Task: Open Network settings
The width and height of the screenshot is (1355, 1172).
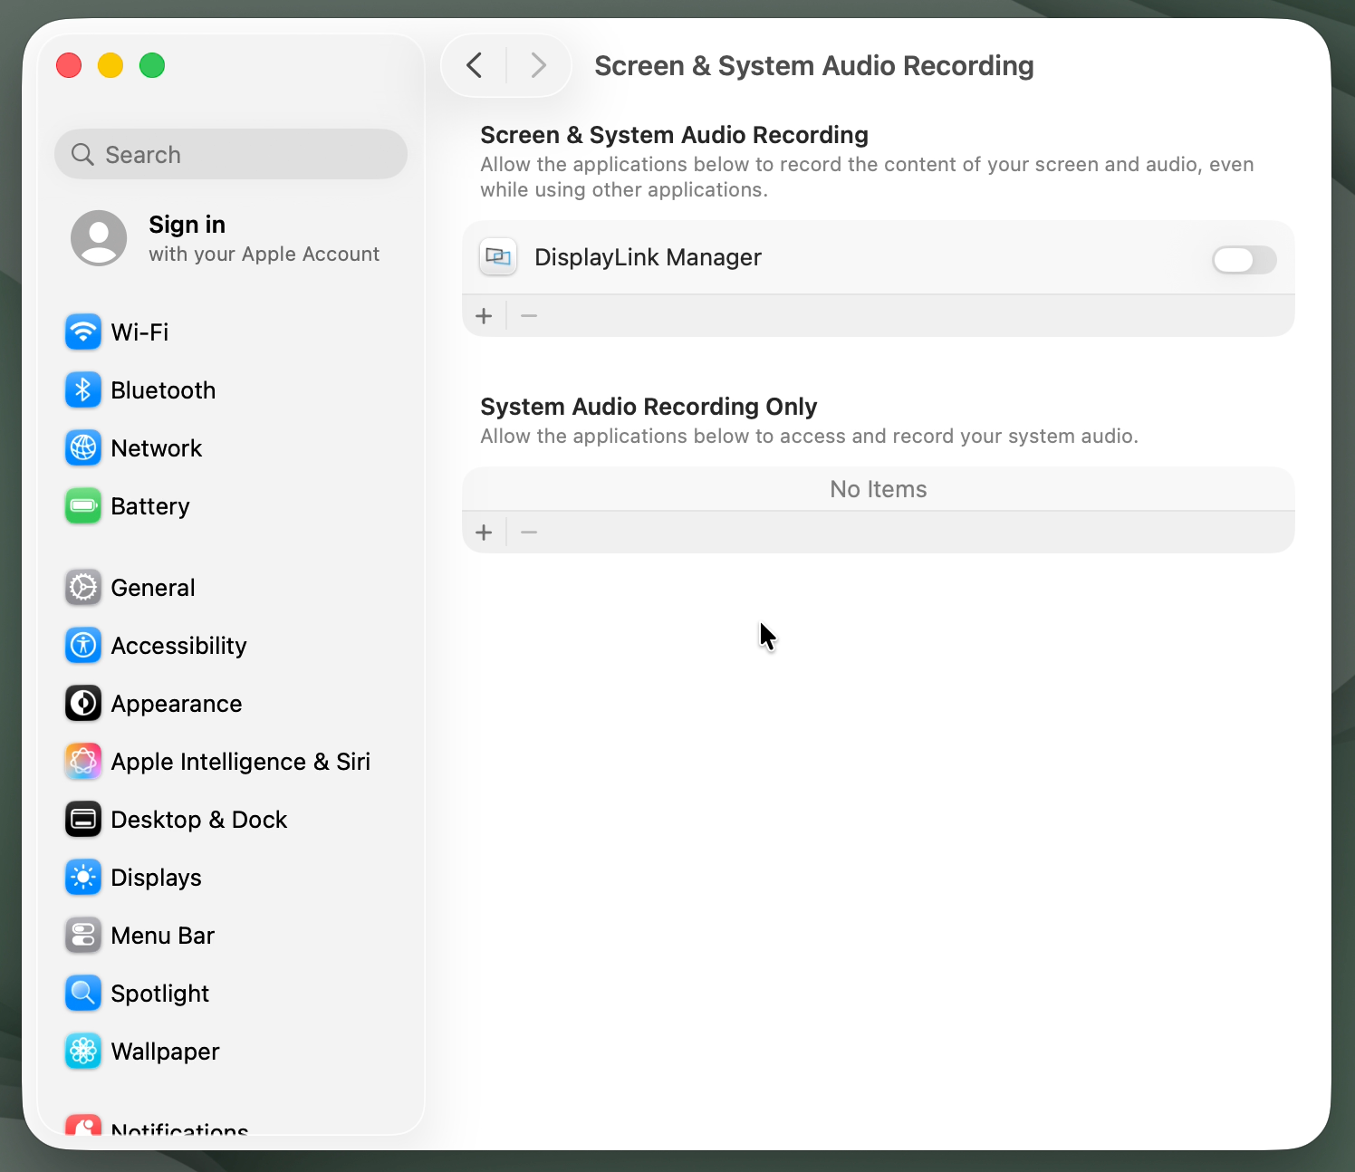Action: pyautogui.click(x=156, y=447)
